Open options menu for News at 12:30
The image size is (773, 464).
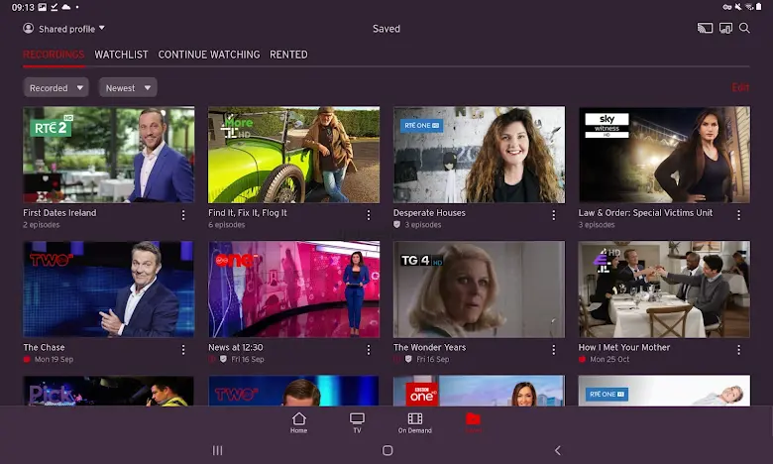pos(369,350)
